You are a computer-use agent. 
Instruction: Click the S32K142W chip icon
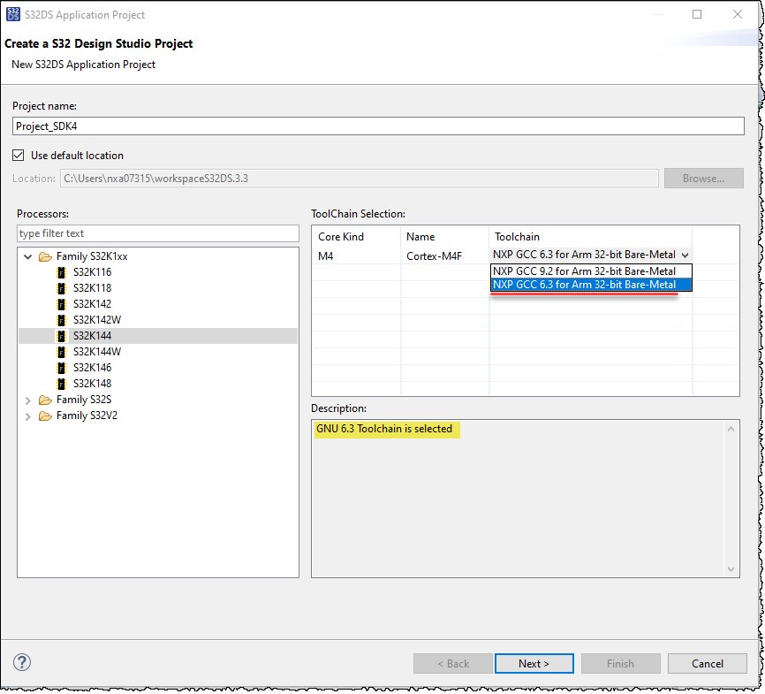(x=62, y=320)
